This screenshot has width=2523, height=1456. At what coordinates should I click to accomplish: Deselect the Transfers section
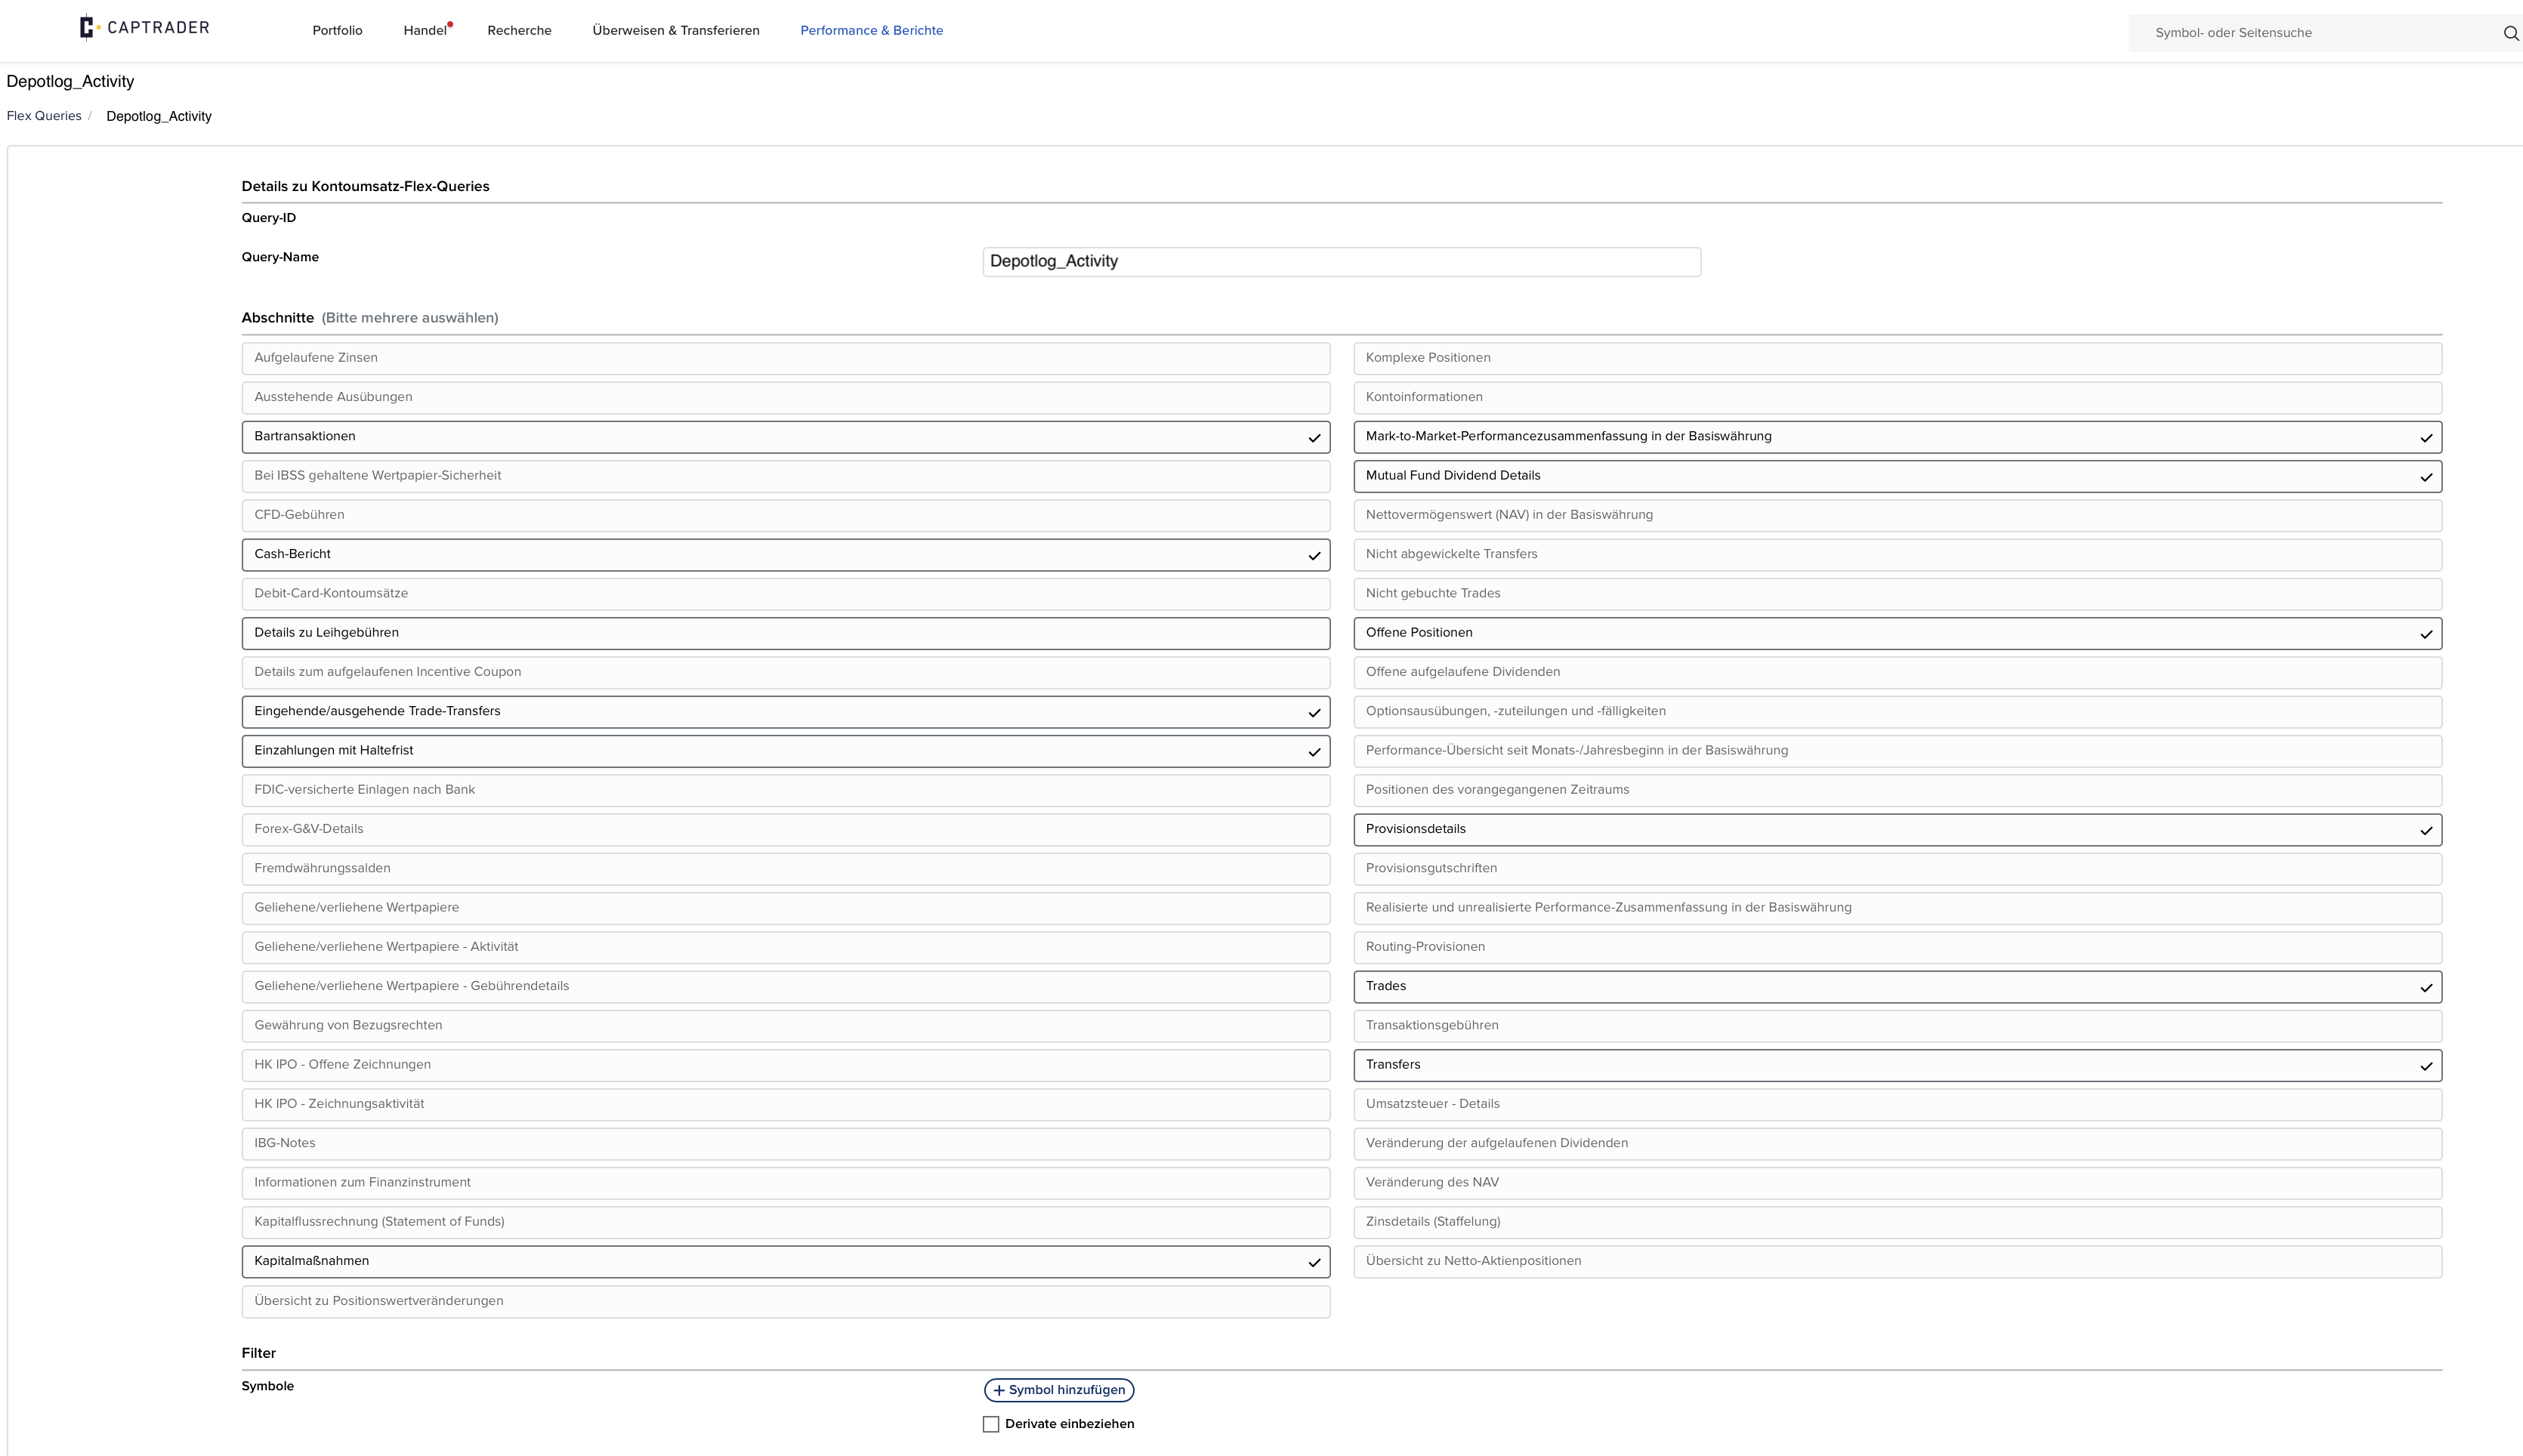[1897, 1065]
